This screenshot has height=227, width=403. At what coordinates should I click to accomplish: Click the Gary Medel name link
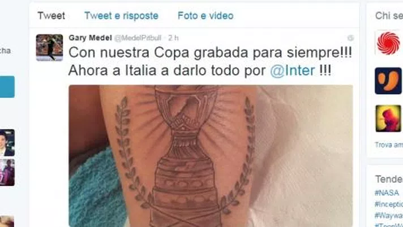[x=90, y=38]
